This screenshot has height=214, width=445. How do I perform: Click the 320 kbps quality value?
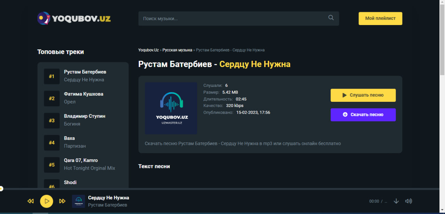point(235,106)
